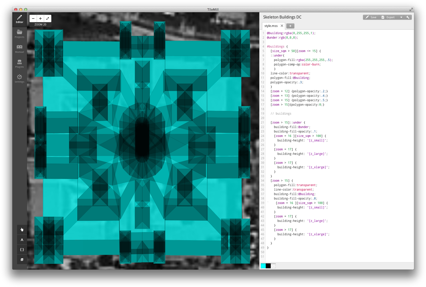Toggle fullscreen map view
Image resolution: width=426 pixels, height=287 pixels.
[x=48, y=19]
